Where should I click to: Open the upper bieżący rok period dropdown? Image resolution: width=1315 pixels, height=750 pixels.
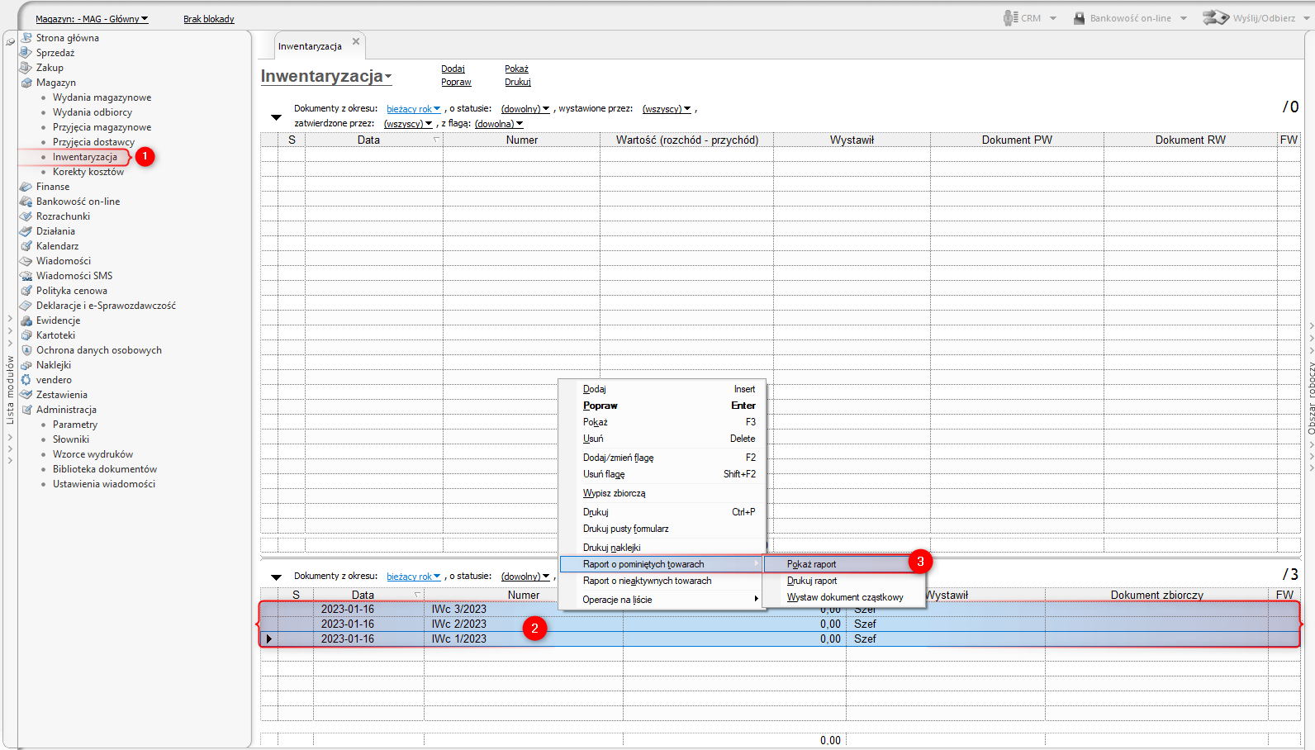coord(413,109)
